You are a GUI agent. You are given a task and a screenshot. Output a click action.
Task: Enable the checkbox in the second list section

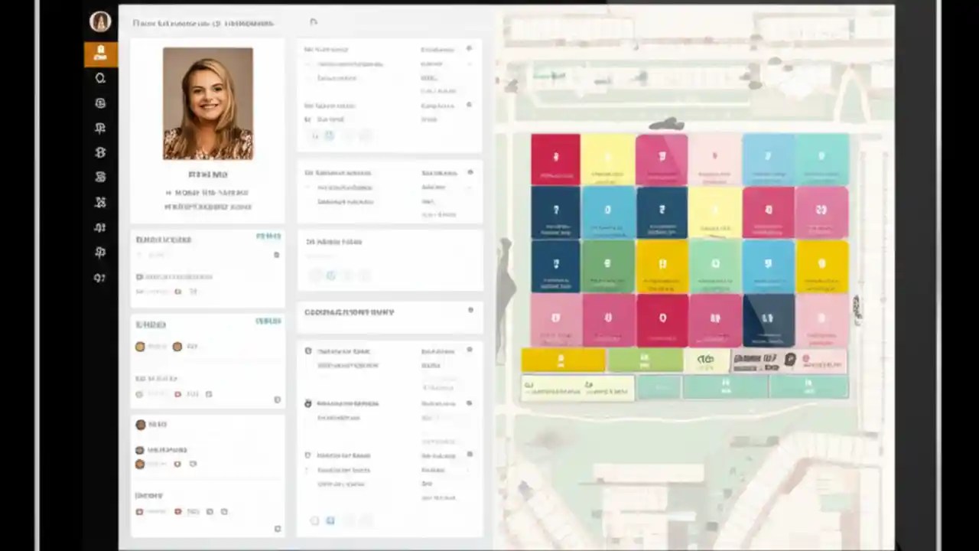click(139, 394)
